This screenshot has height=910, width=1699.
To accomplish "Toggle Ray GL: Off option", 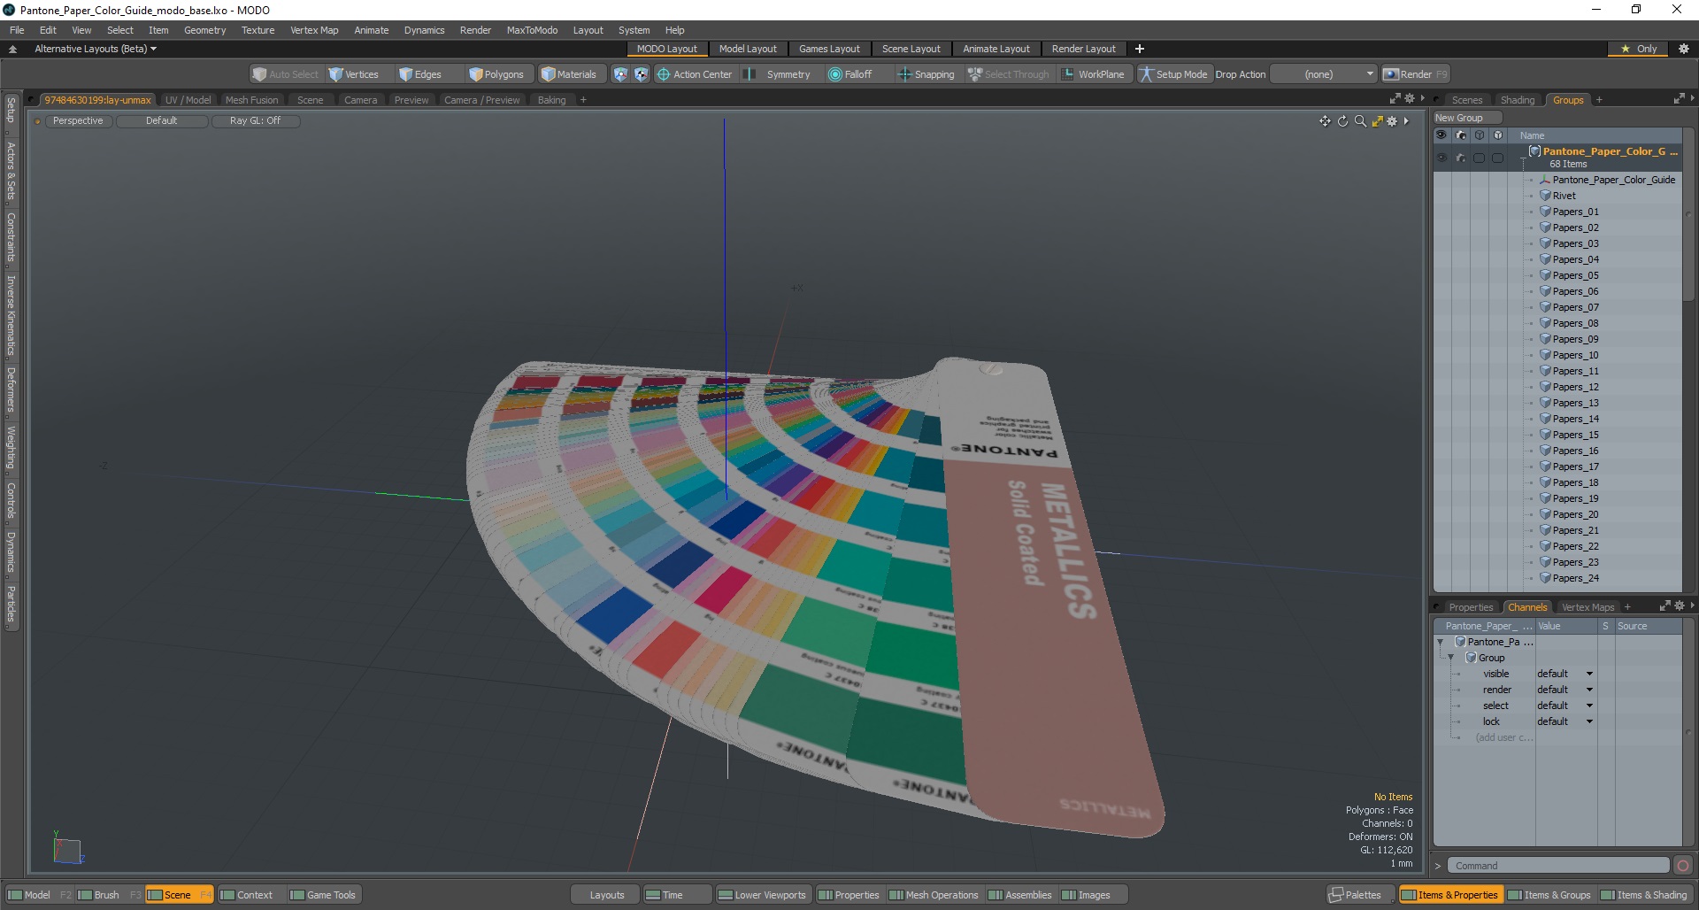I will point(256,121).
